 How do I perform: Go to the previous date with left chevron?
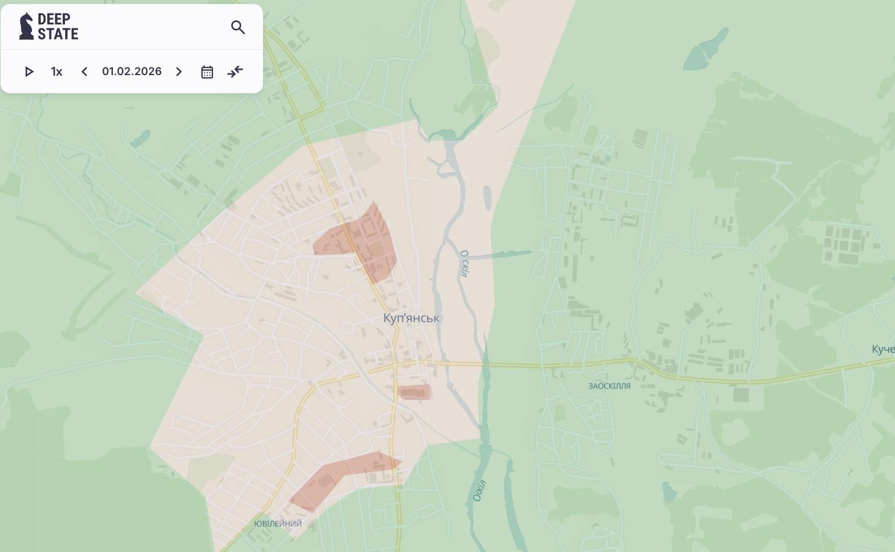pos(84,72)
